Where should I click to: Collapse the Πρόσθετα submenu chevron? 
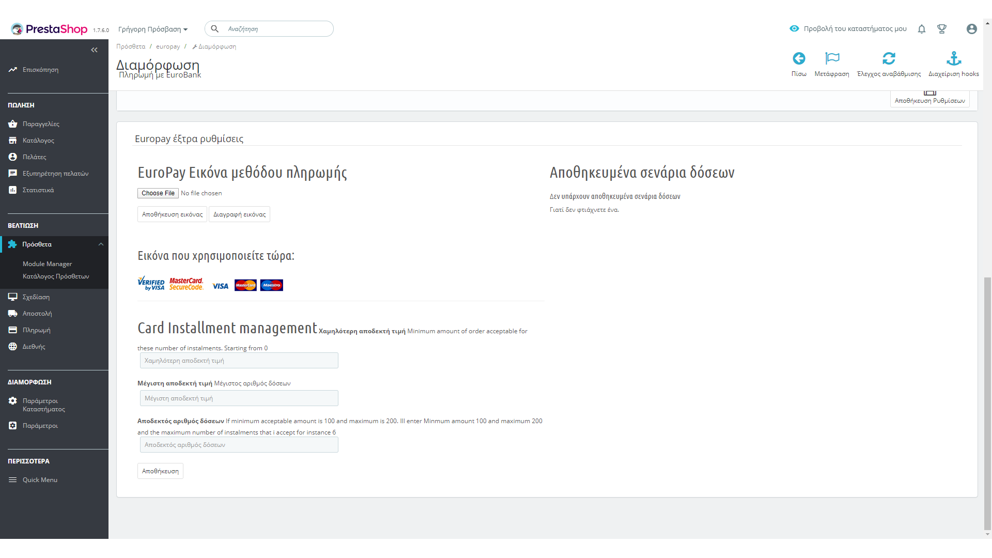[x=101, y=244]
